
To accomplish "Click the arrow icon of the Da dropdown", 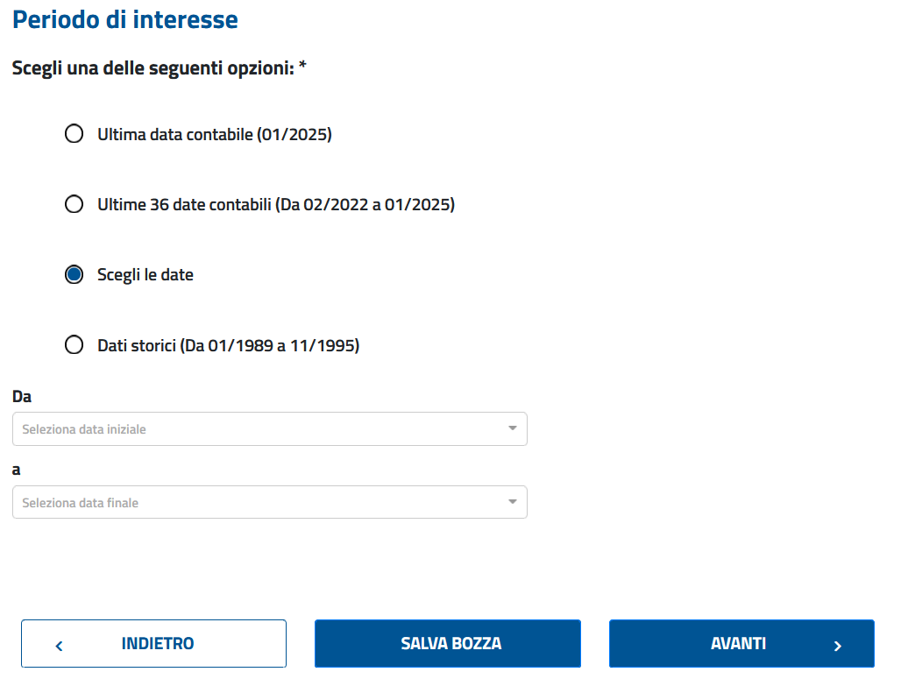I will tap(513, 428).
